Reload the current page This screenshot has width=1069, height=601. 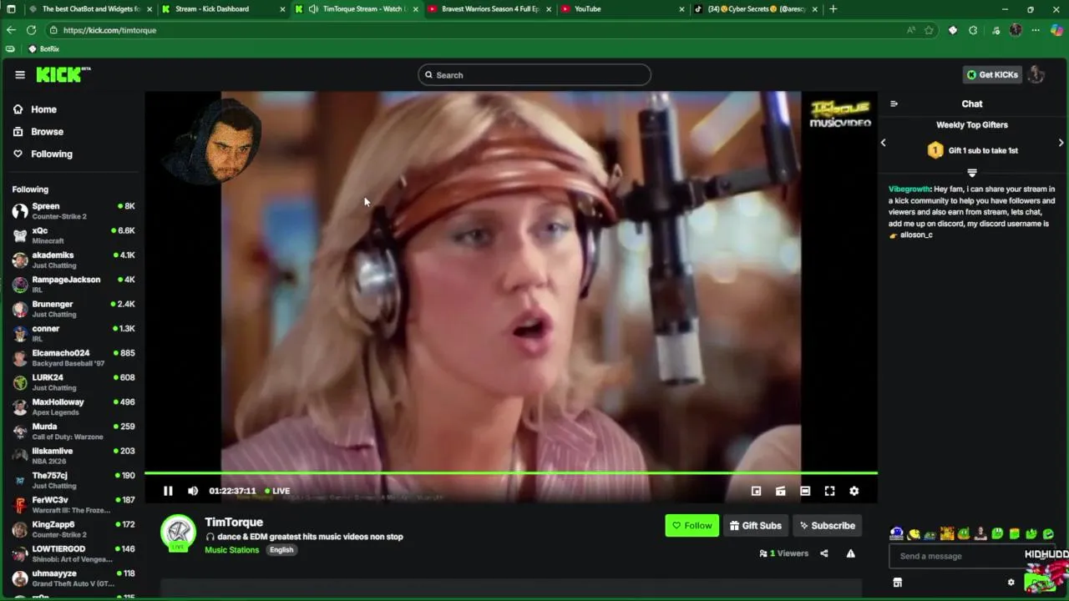31,30
